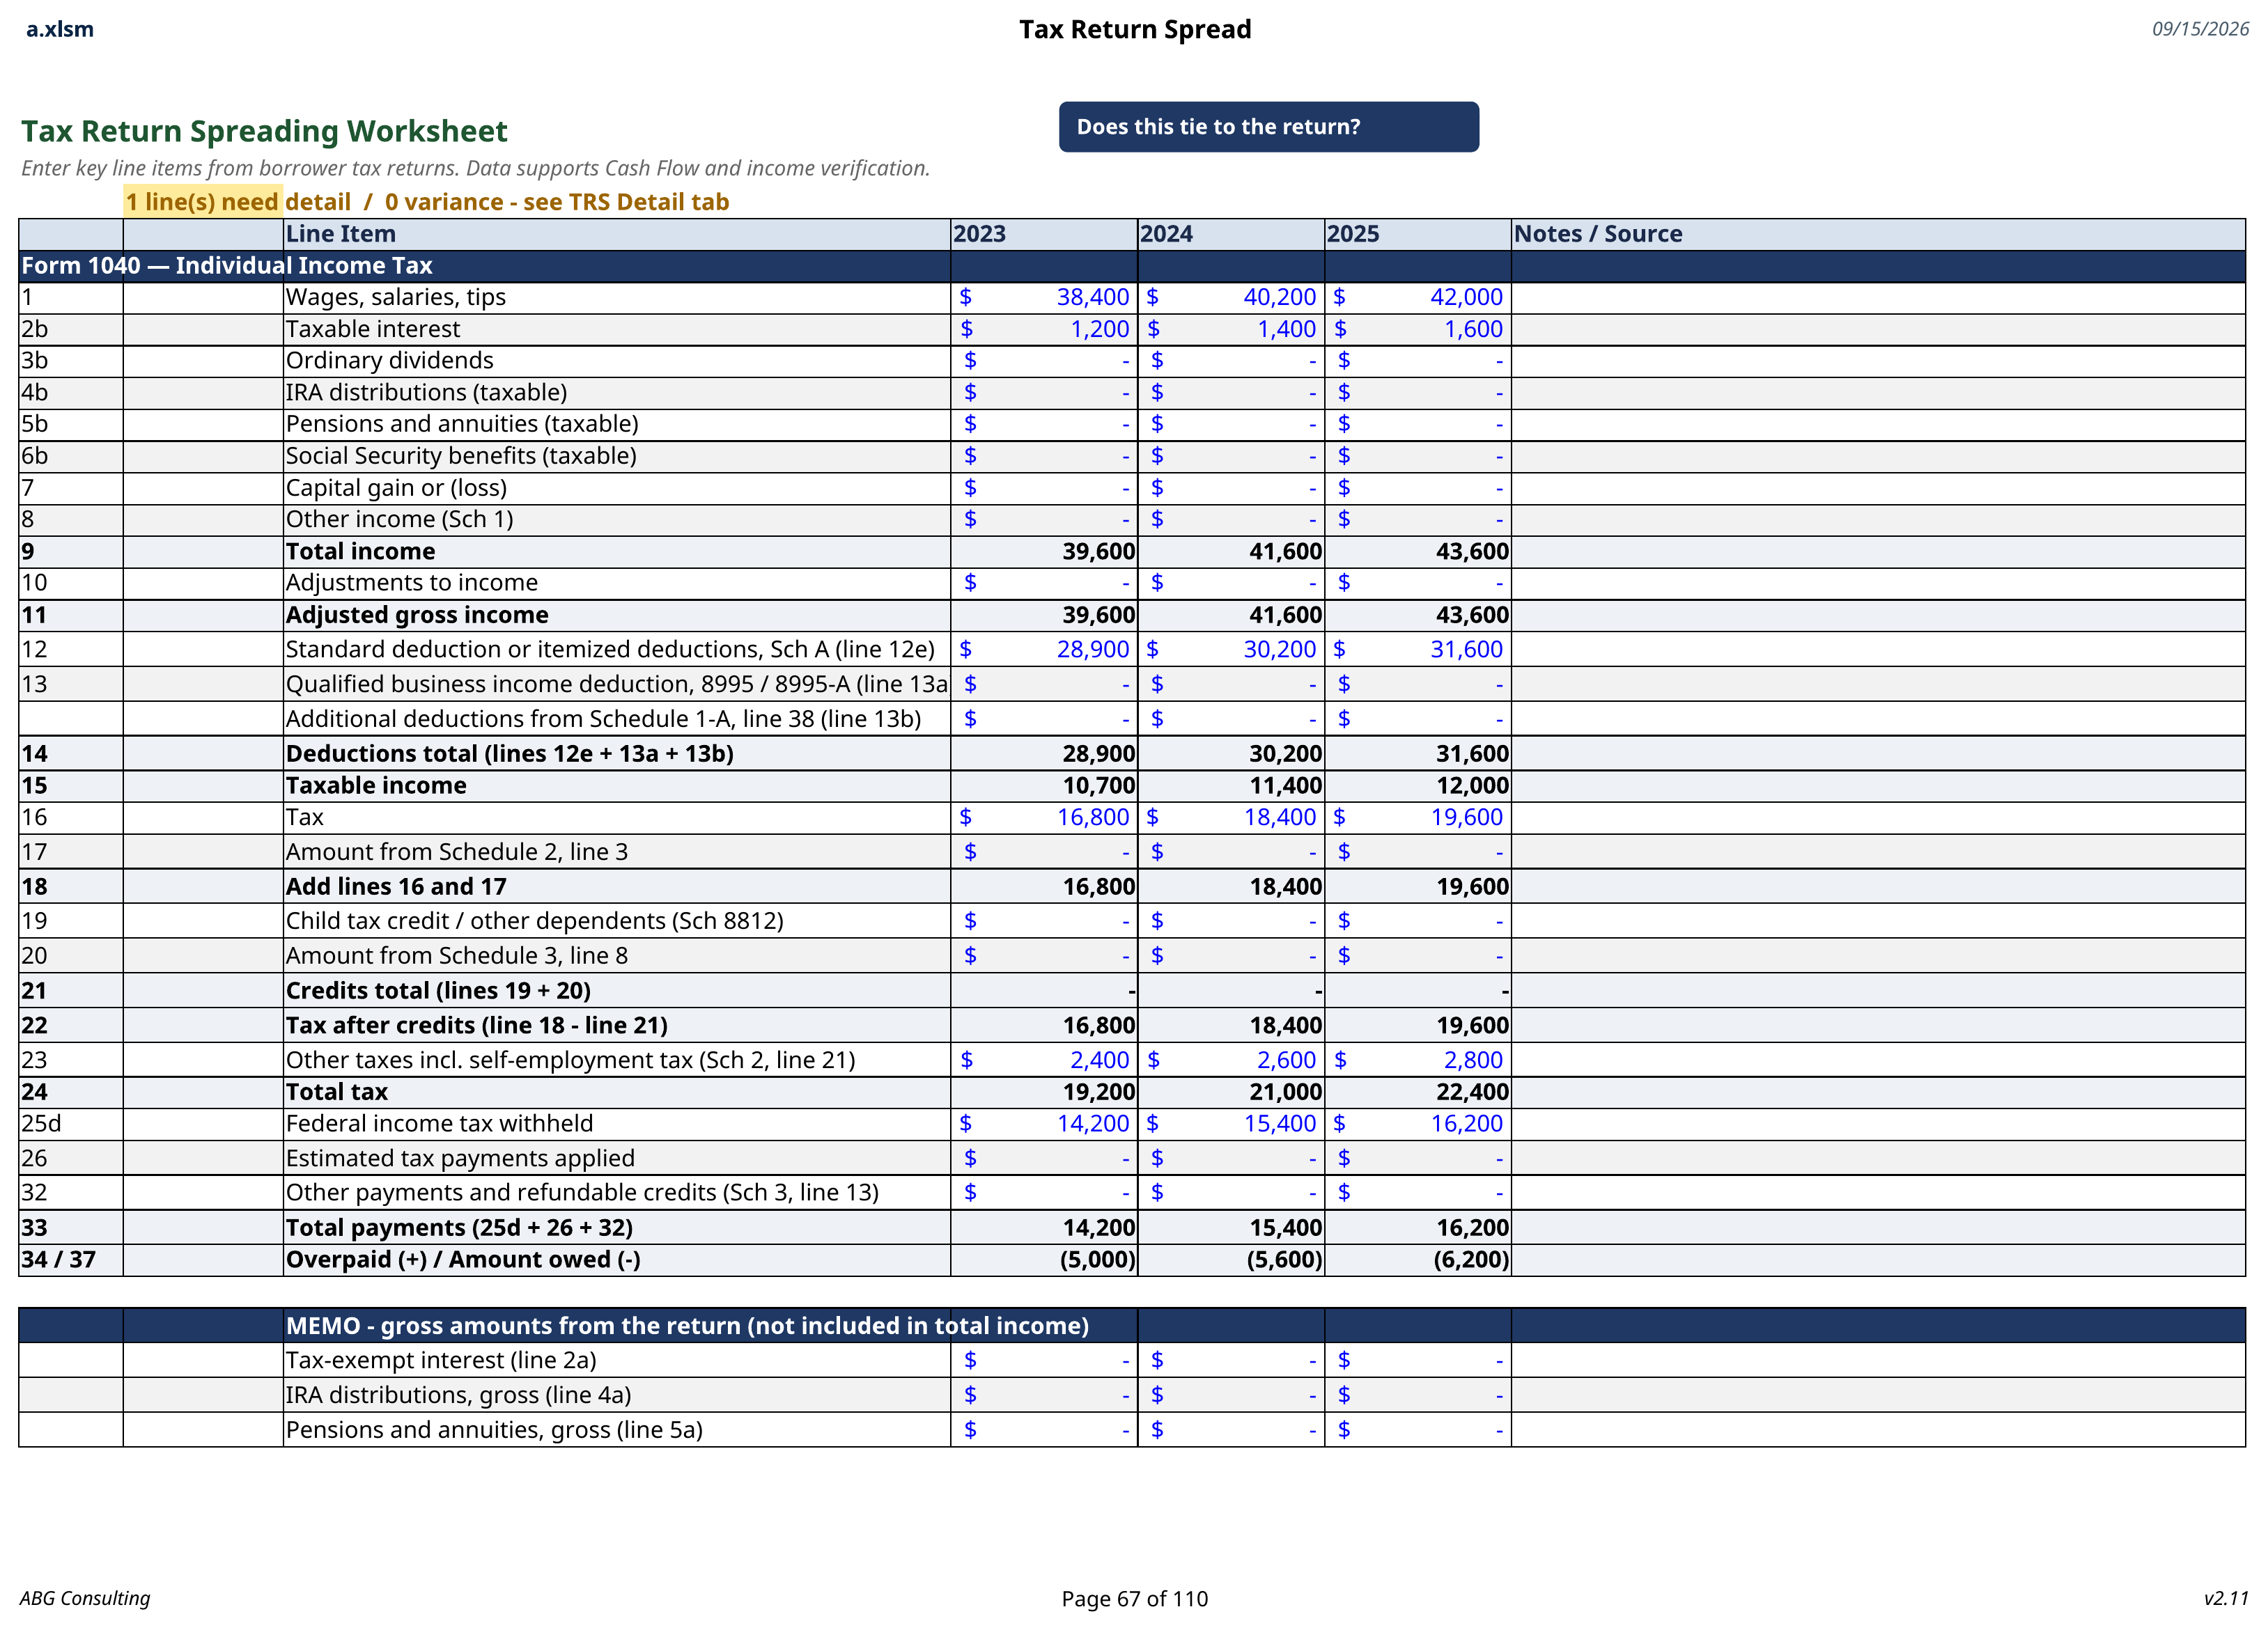The image size is (2268, 1630).
Task: Click the 2024 Taxable income value 11,400
Action: [1230, 785]
